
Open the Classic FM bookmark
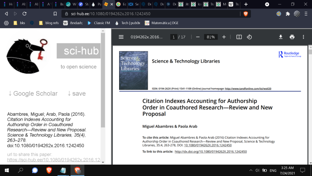[x=99, y=23]
